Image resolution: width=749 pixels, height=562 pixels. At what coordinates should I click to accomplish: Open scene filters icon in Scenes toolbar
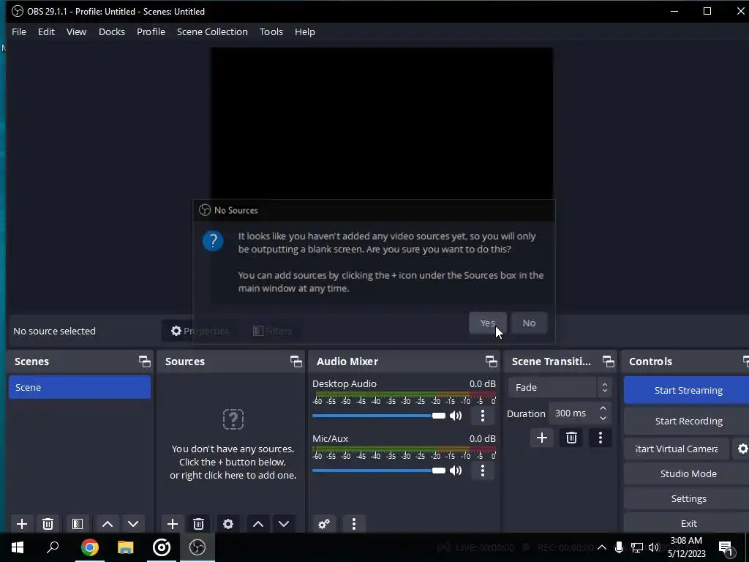[78, 524]
